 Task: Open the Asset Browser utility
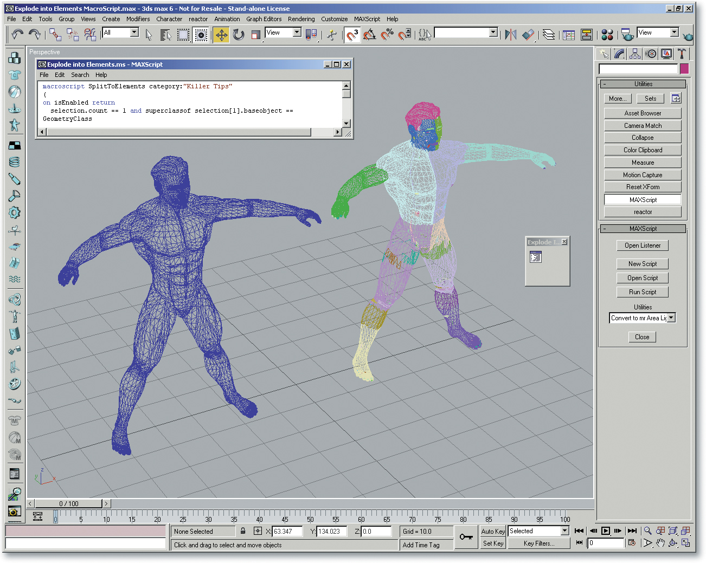coord(643,113)
